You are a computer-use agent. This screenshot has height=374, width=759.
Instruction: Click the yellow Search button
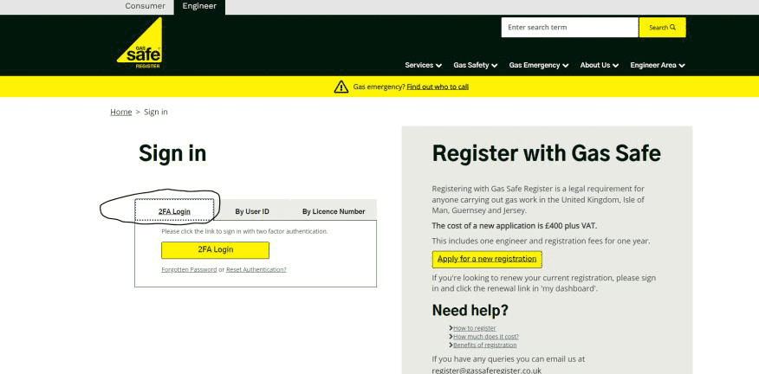662,28
